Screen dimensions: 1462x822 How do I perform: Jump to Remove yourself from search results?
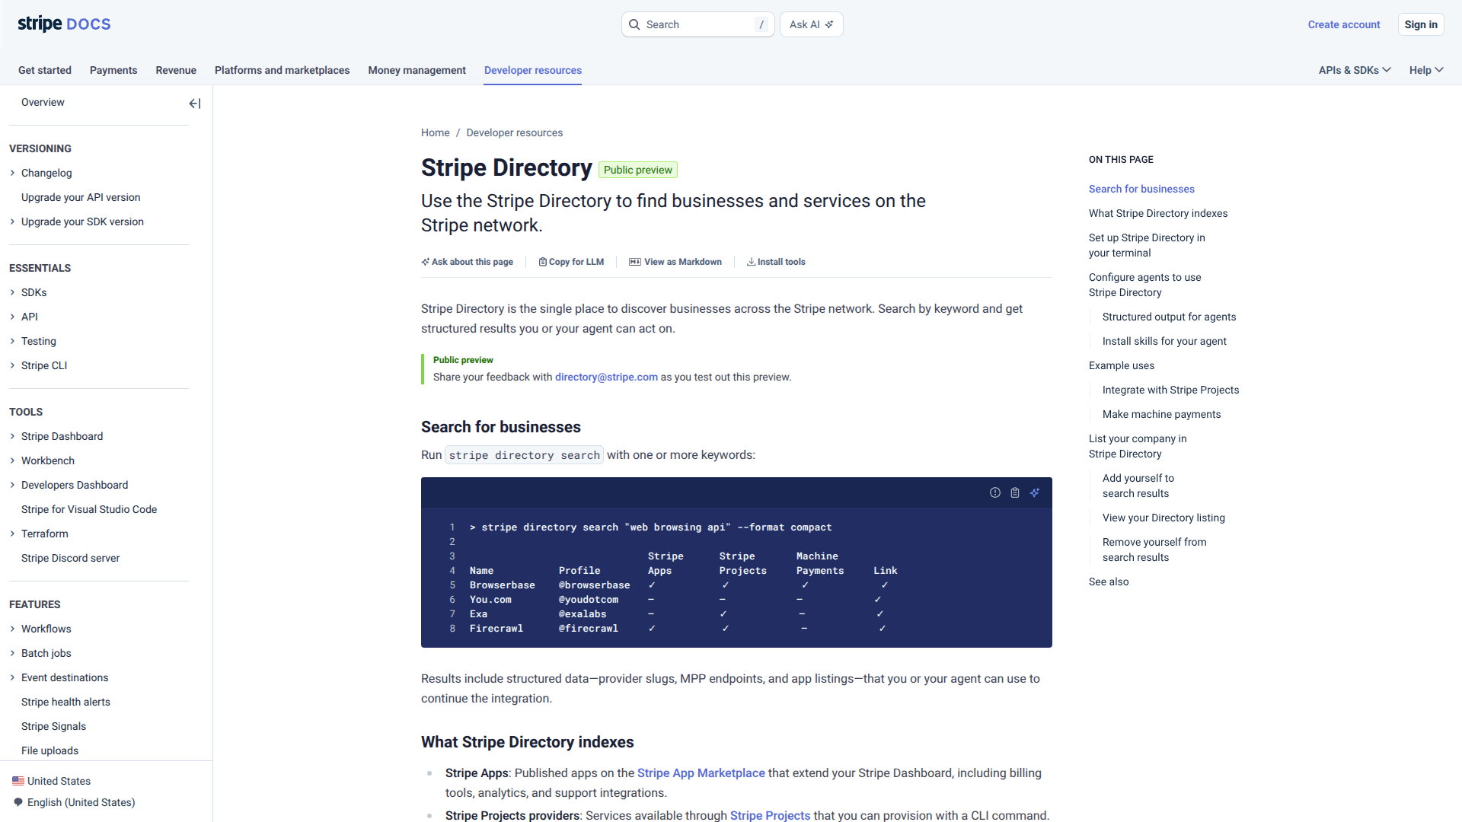pyautogui.click(x=1154, y=550)
